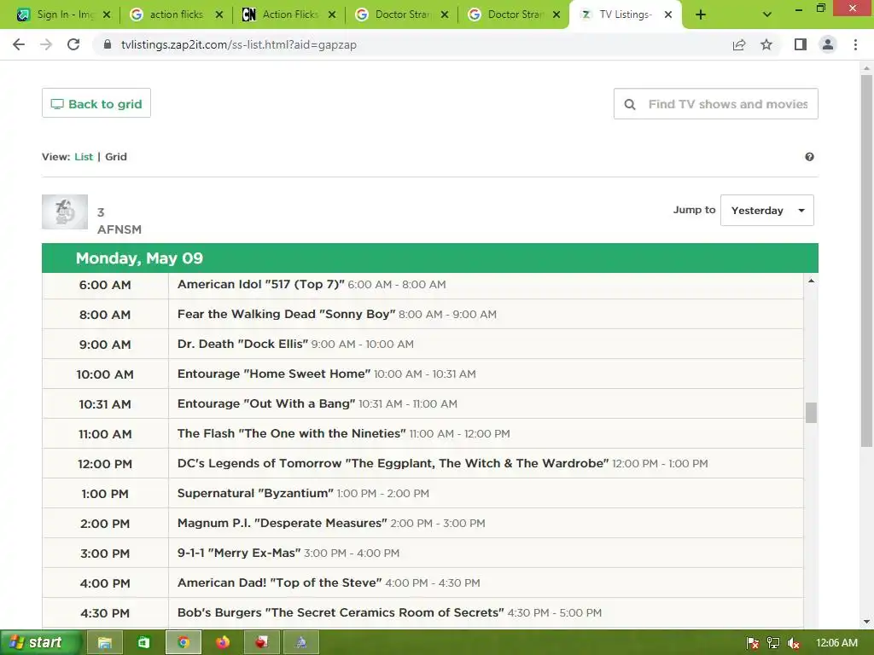
Task: Open the Chrome profile avatar
Action: [x=828, y=44]
